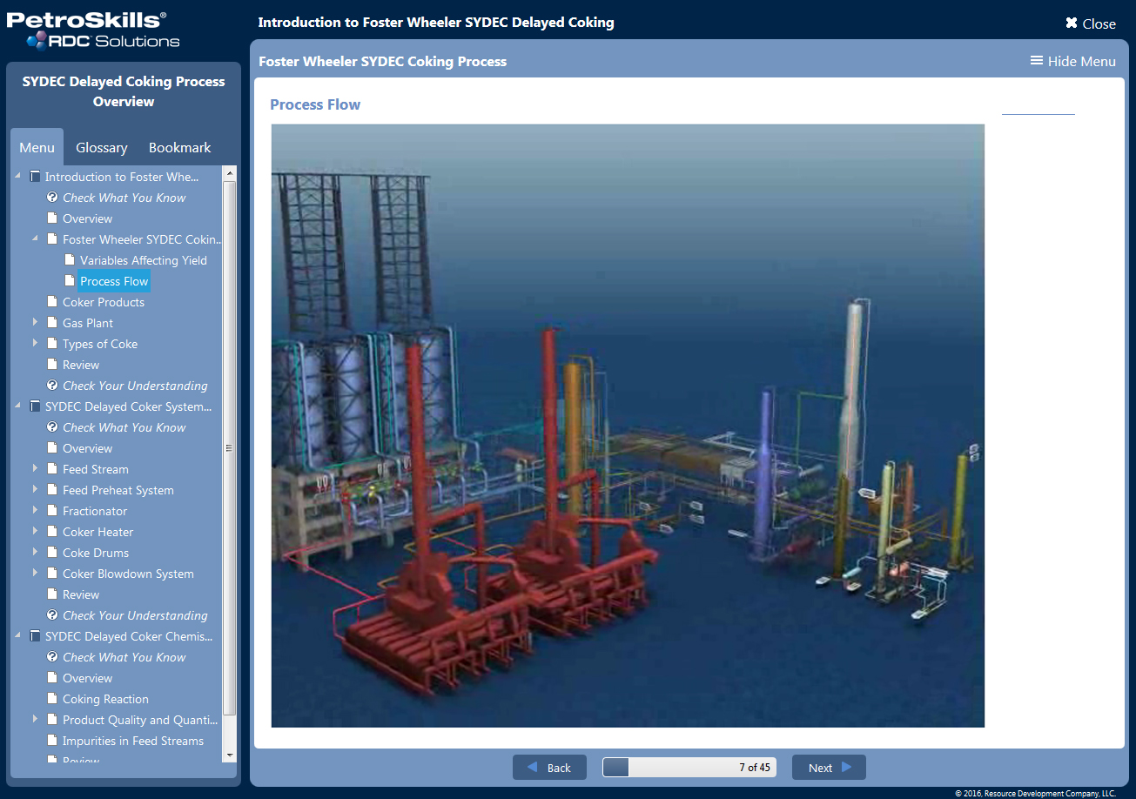
Task: Open the "Coking Reaction" topic
Action: [105, 699]
